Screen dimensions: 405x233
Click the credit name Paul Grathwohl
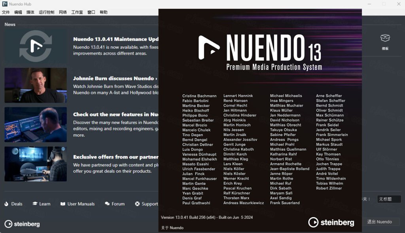(196, 203)
